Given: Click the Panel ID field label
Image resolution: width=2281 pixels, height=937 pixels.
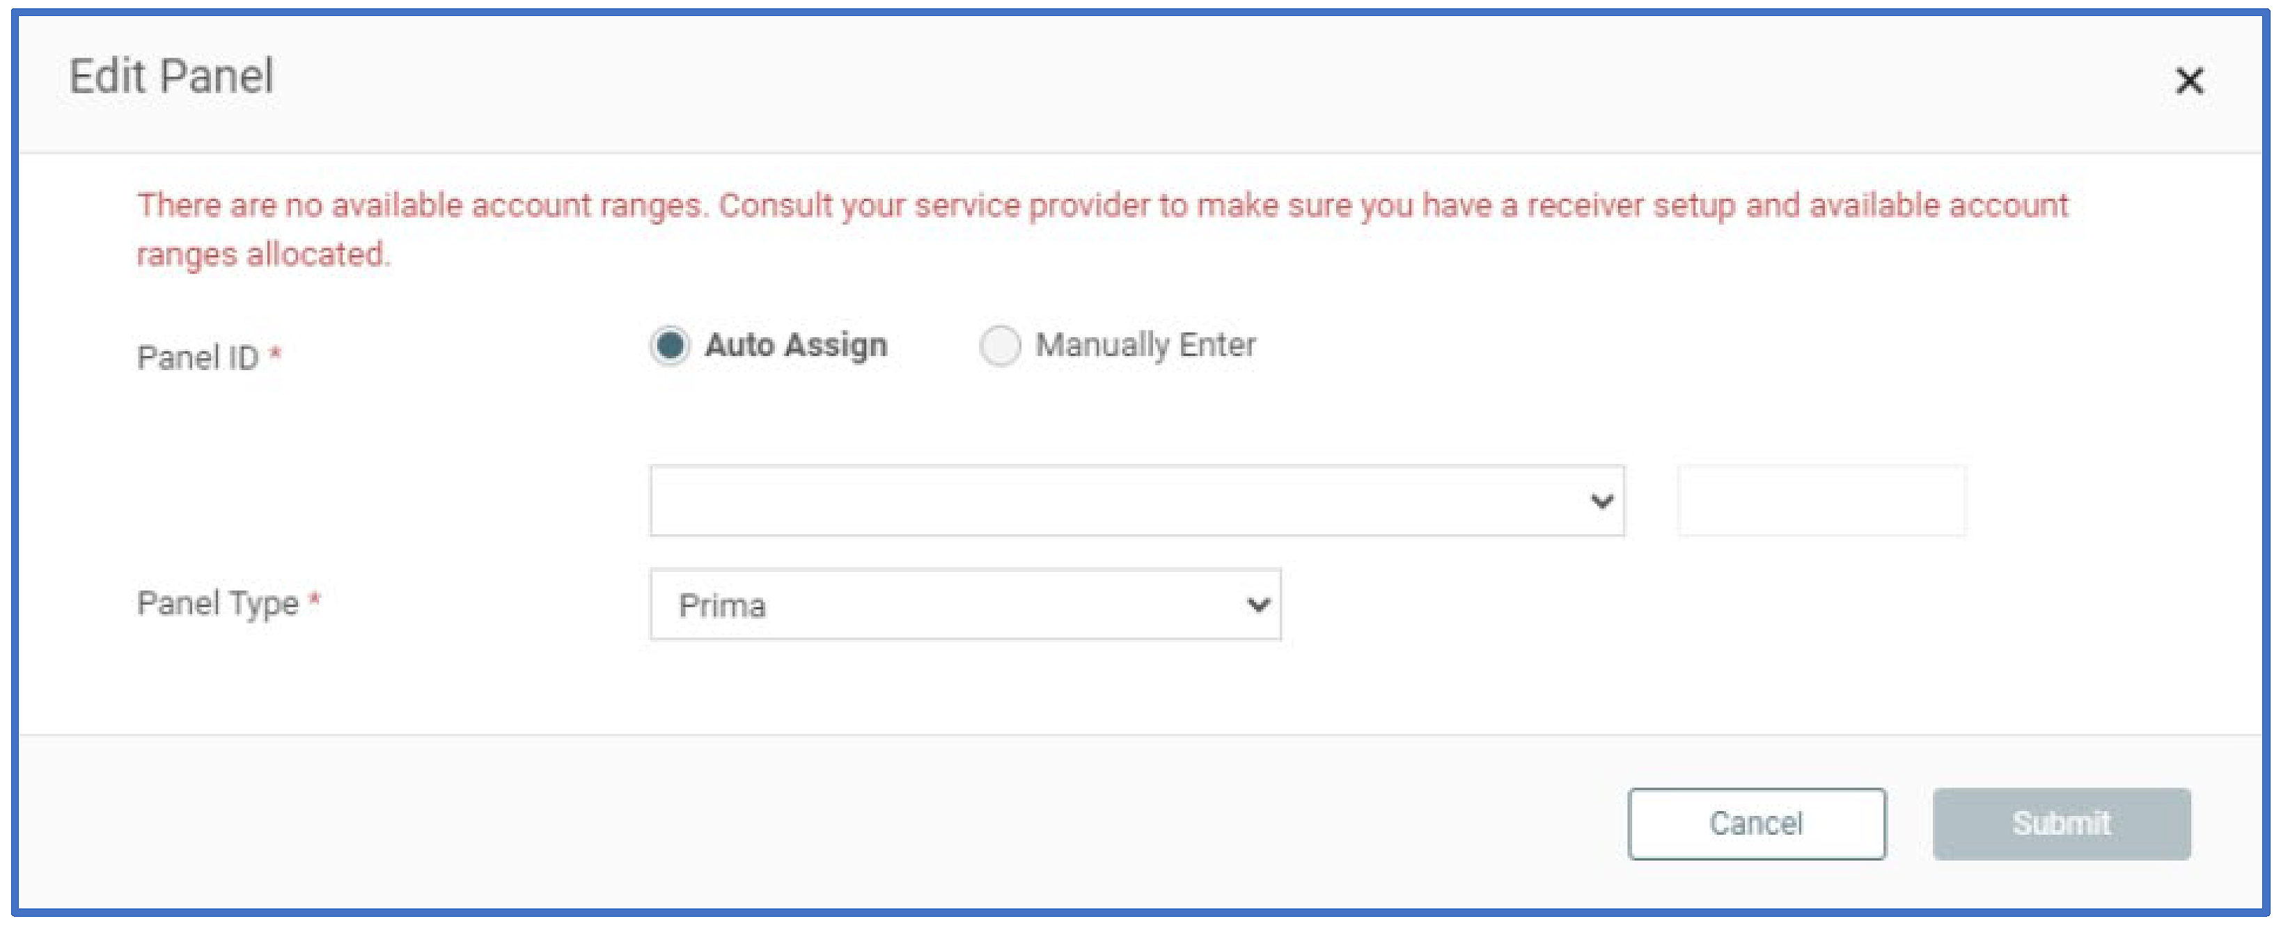Looking at the screenshot, I should click(x=198, y=358).
